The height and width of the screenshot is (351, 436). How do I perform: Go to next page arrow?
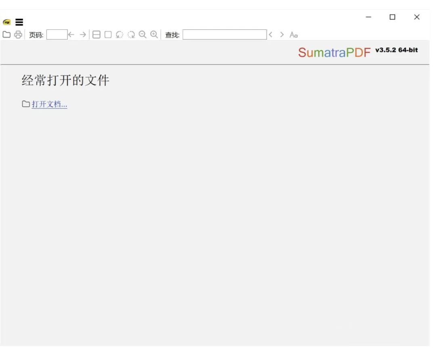(83, 35)
